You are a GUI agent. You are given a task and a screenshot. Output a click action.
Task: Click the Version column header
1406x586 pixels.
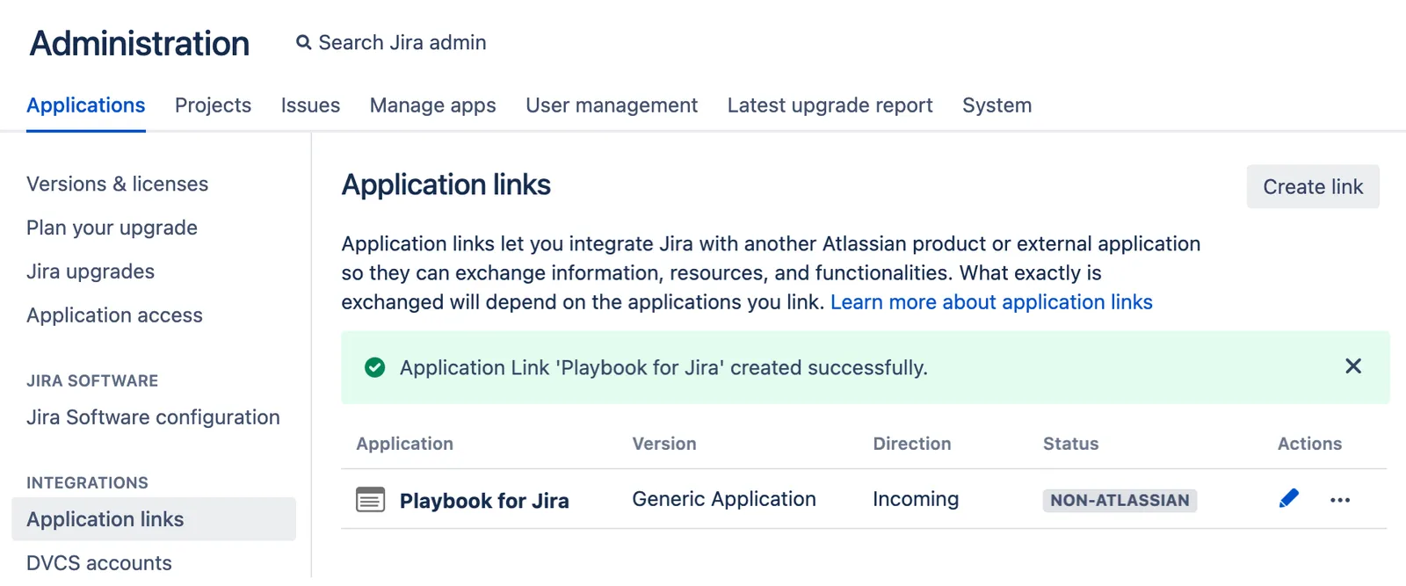[664, 444]
